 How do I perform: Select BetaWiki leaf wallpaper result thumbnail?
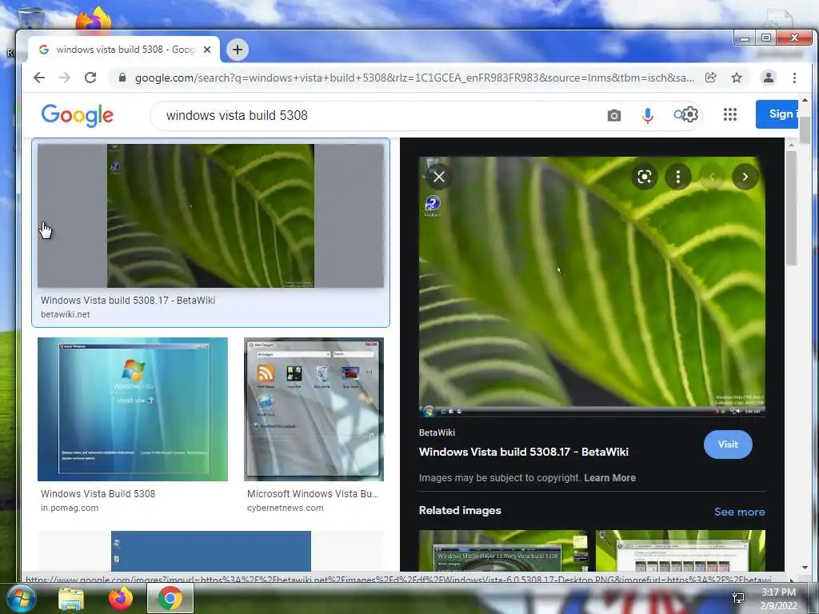(210, 216)
